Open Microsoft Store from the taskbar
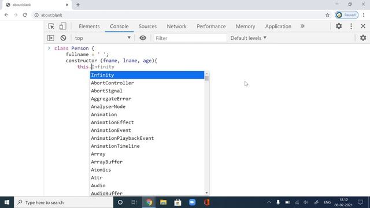 (177, 202)
